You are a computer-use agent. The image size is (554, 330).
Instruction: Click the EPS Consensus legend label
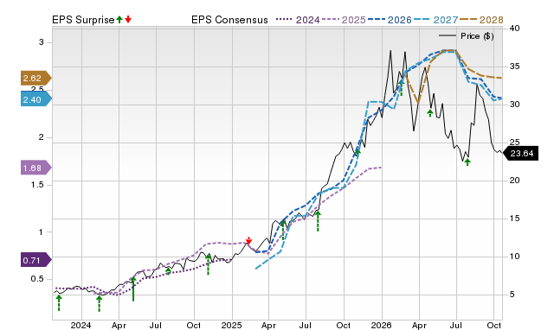pos(229,20)
